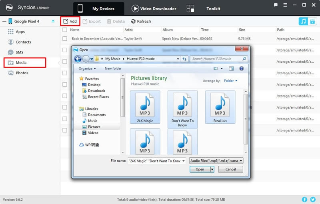Open the Audio Files type filter dropdown
This screenshot has width=320, height=204.
[x=216, y=161]
